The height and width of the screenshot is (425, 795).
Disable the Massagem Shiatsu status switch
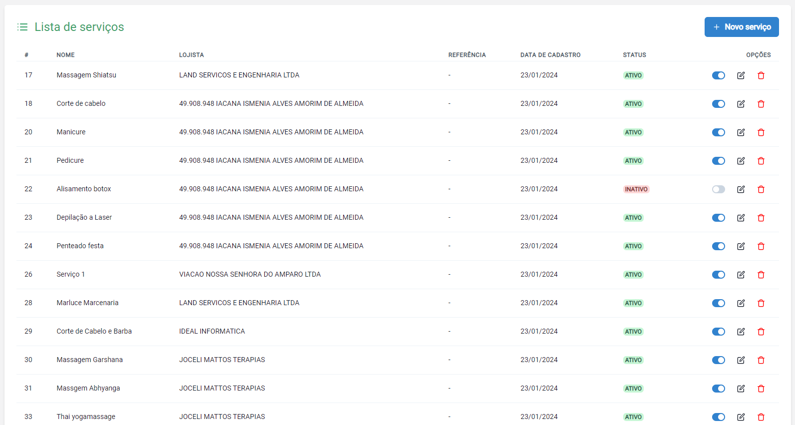coord(718,75)
